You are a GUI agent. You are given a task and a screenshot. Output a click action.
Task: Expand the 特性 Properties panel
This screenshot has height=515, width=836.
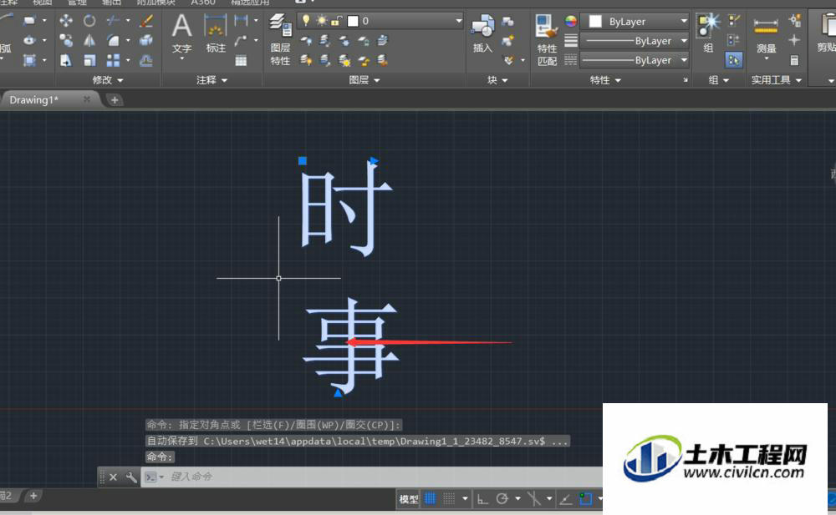(605, 80)
